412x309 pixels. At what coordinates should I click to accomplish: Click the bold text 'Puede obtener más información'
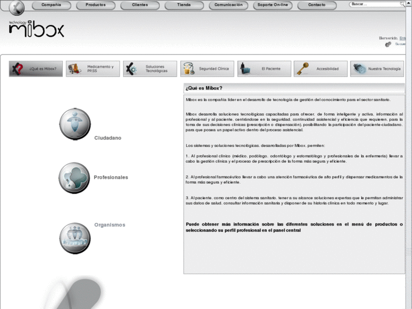tap(294, 227)
